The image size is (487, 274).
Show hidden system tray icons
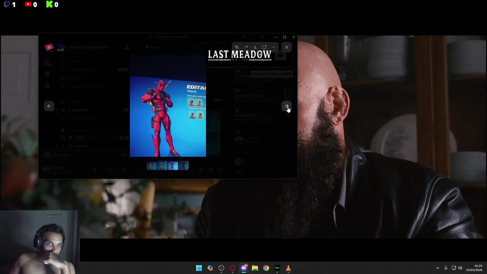click(438, 268)
